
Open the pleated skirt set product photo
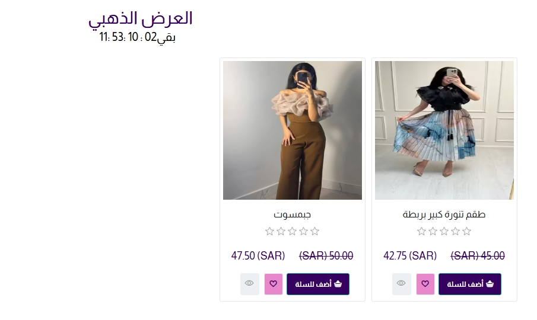[444, 130]
